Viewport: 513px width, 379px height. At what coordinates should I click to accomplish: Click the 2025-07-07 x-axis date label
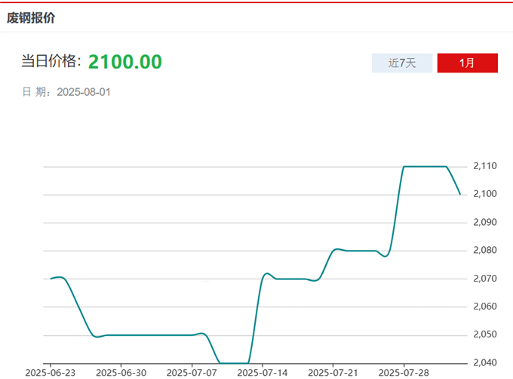coord(192,373)
